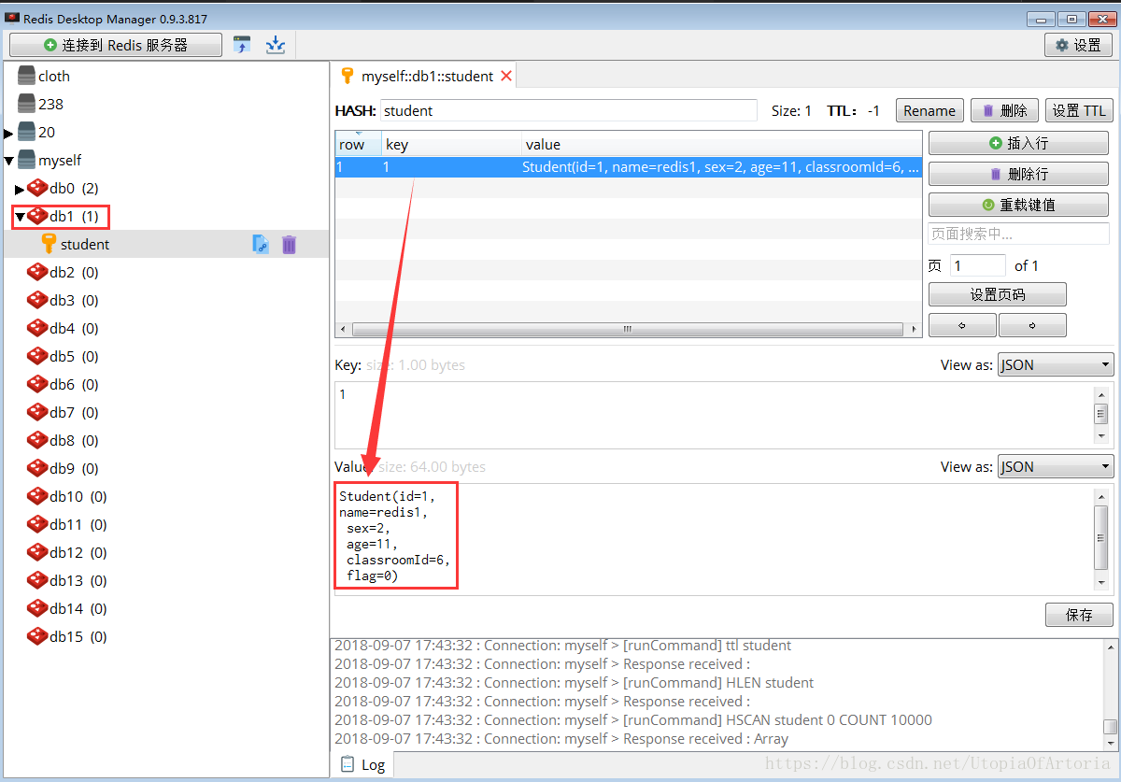This screenshot has width=1121, height=782.
Task: Click the page search field
Action: click(x=1018, y=234)
